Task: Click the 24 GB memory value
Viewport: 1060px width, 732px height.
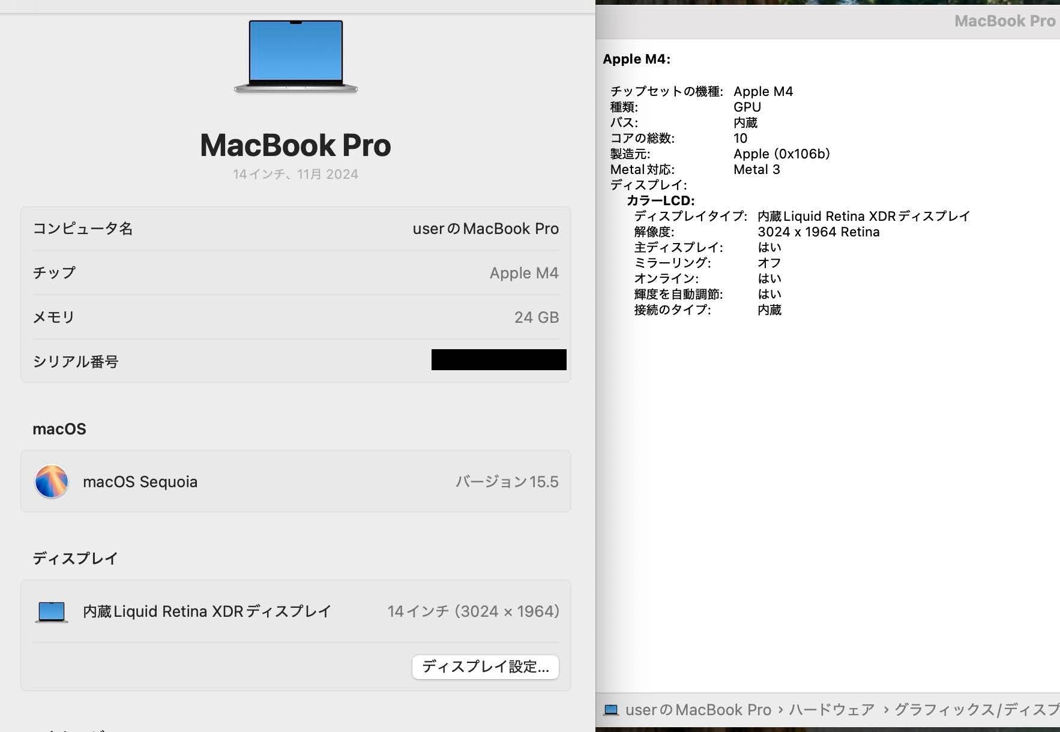Action: (536, 317)
